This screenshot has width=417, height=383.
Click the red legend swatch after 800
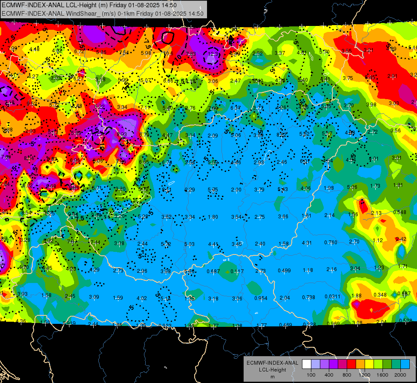(x=351, y=364)
